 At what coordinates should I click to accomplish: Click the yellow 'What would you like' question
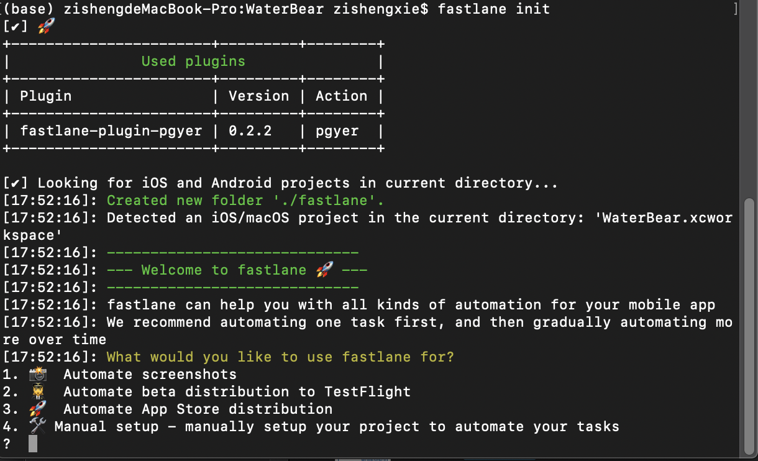click(x=280, y=357)
